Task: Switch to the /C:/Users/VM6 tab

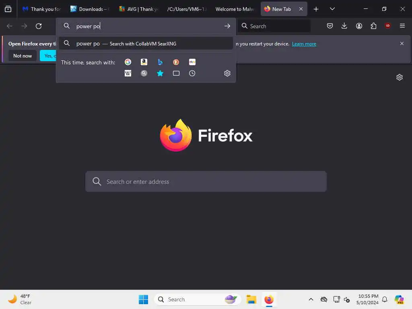Action: (x=186, y=9)
